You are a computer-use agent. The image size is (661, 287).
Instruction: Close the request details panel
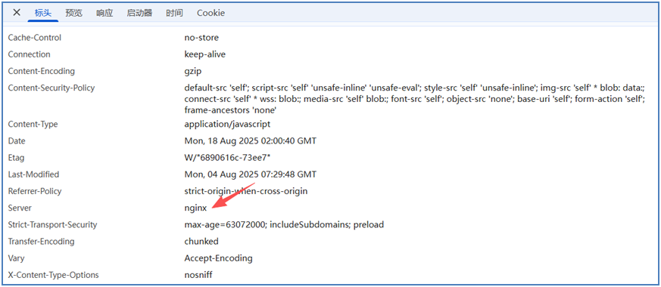17,13
